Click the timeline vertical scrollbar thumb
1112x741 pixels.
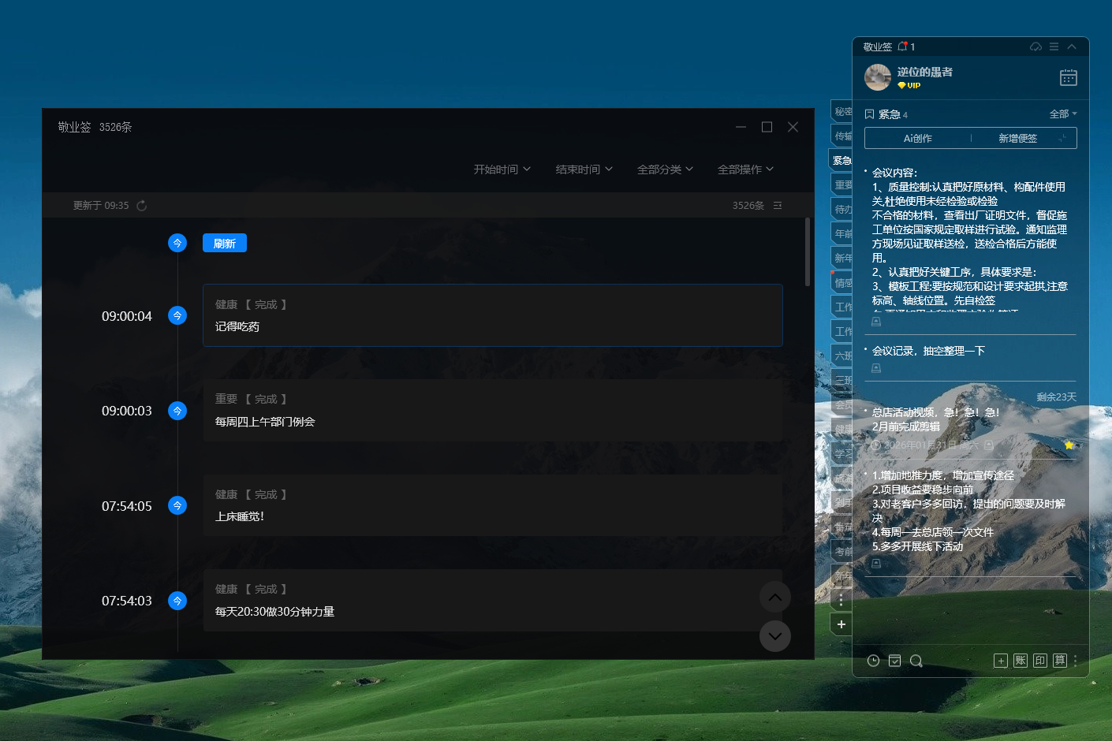(807, 252)
